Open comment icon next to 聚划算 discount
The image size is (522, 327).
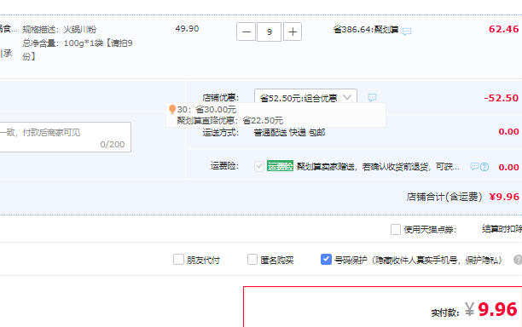click(x=407, y=32)
